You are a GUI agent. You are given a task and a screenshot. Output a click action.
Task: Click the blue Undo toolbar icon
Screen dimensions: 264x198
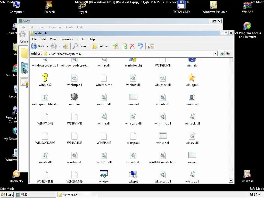point(141,46)
